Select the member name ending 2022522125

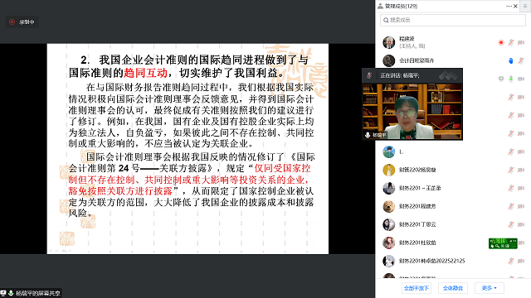(x=431, y=262)
